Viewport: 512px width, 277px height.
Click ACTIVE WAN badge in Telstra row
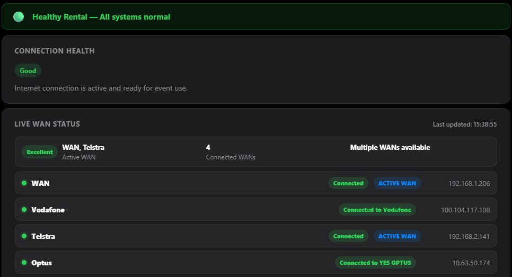tap(398, 236)
